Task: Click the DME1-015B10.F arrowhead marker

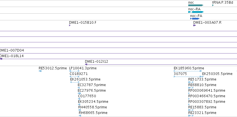Action: (70, 25)
